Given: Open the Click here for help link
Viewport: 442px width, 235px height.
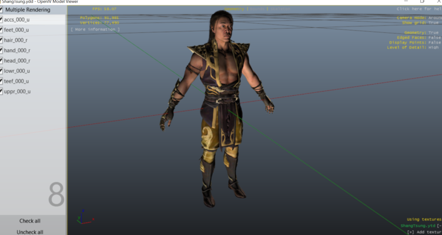Looking at the screenshot, I should pos(418,9).
